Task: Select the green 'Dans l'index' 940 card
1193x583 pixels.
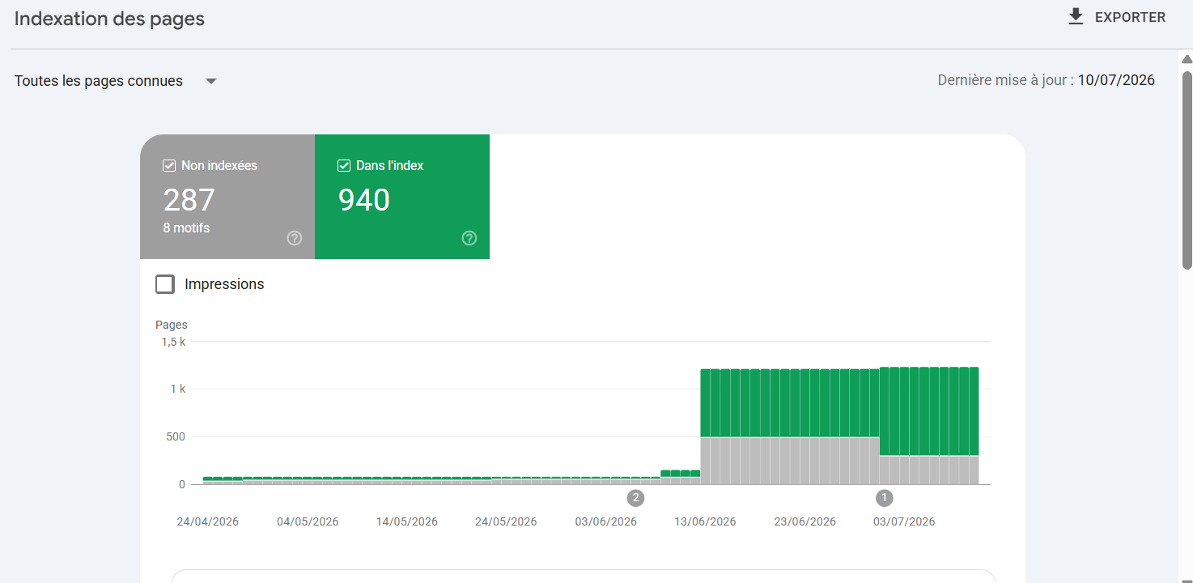Action: 402,197
